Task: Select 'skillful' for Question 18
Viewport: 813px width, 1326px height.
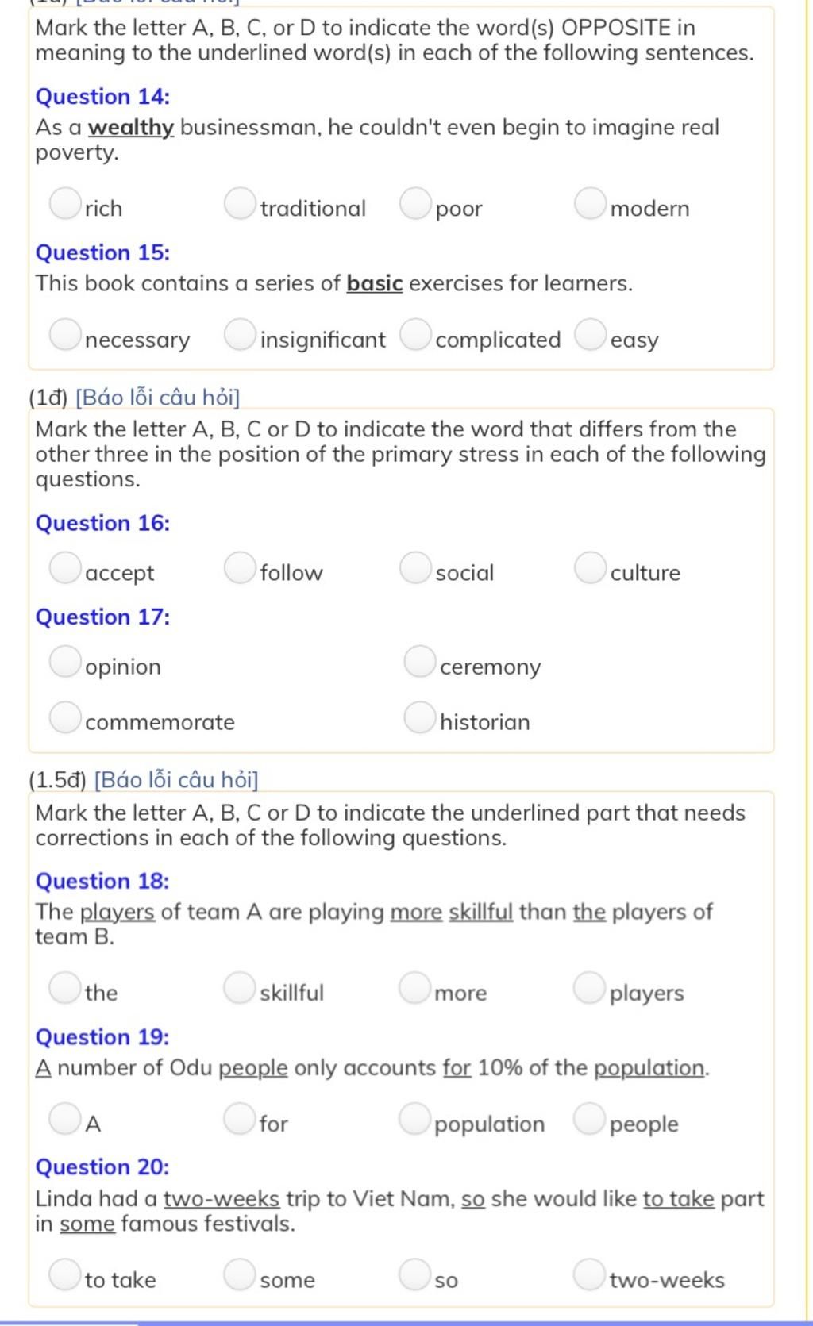Action: [239, 987]
